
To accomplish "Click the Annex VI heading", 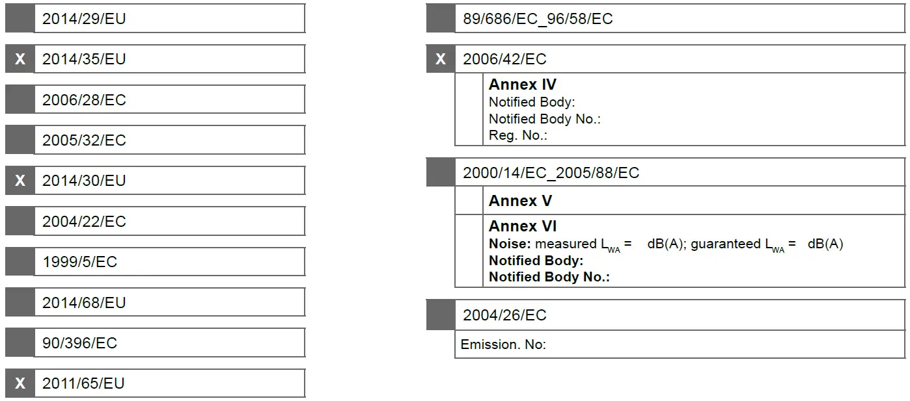I will pyautogui.click(x=523, y=227).
